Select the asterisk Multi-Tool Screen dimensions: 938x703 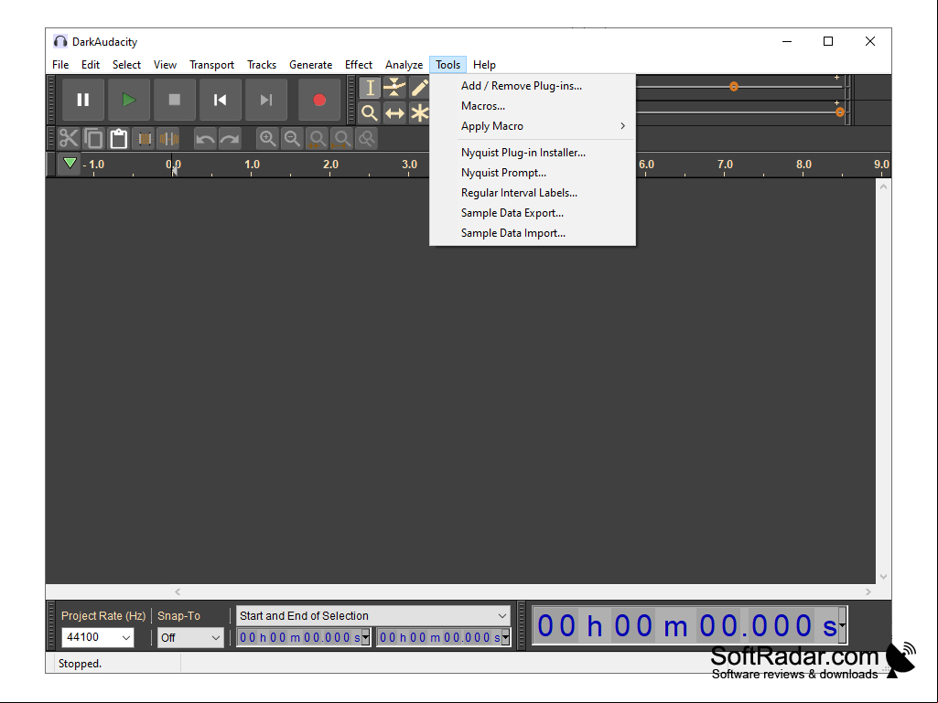pyautogui.click(x=419, y=112)
